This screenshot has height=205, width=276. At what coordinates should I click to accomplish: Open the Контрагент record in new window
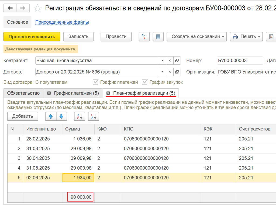click(x=177, y=61)
